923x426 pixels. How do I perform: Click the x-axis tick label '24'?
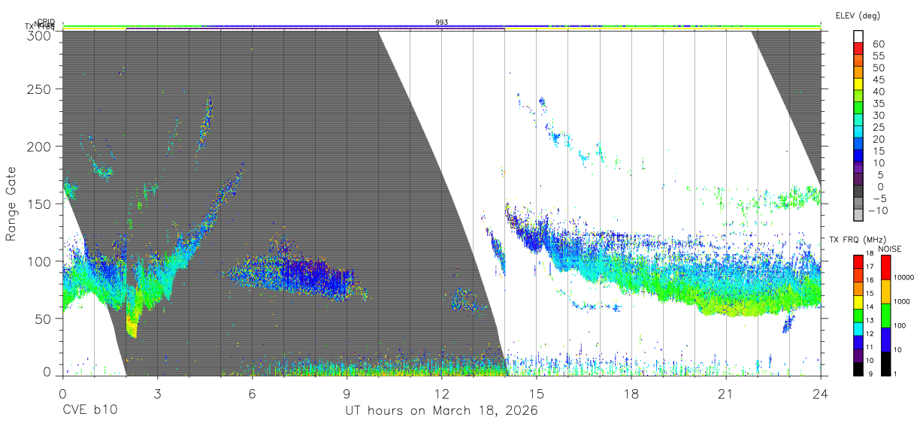(821, 393)
